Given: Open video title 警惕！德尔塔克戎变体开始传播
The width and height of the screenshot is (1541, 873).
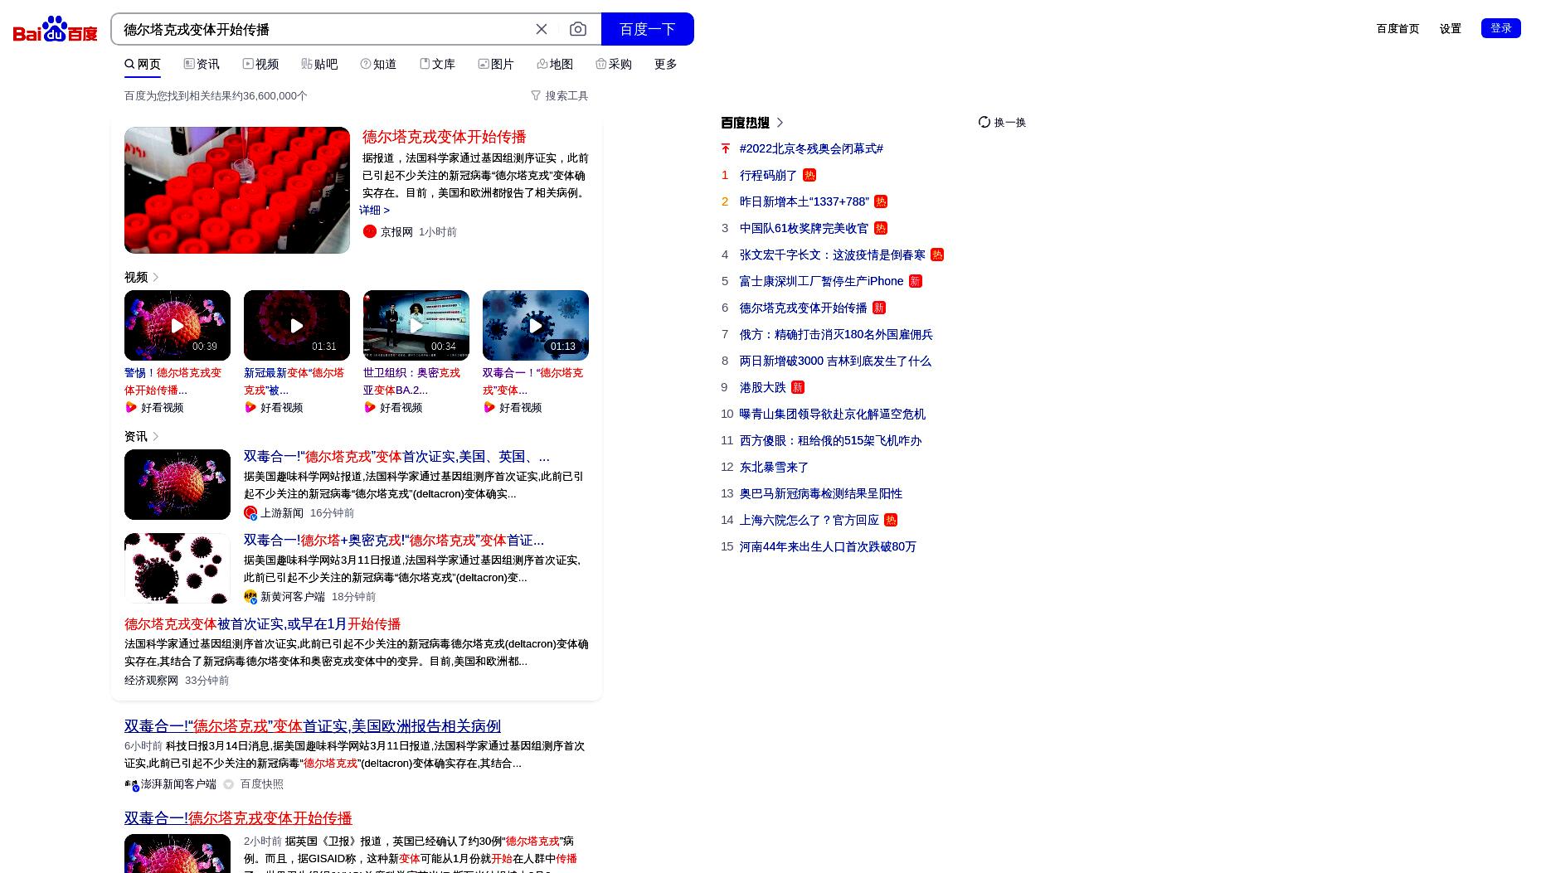Looking at the screenshot, I should pos(173,381).
